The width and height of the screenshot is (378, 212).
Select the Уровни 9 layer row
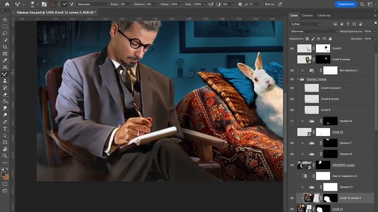331,154
